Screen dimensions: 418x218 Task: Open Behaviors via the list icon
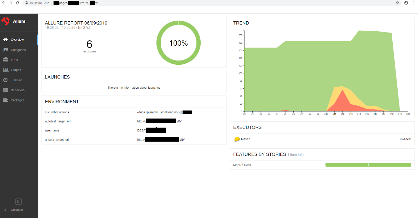click(x=5, y=90)
